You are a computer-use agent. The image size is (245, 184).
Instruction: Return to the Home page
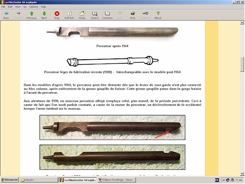click(82, 15)
